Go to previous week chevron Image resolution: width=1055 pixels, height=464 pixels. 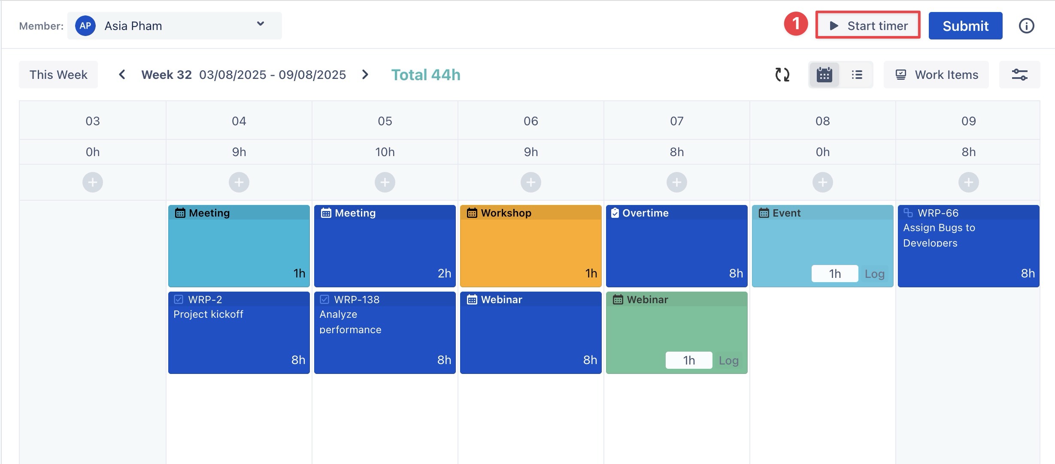[122, 75]
